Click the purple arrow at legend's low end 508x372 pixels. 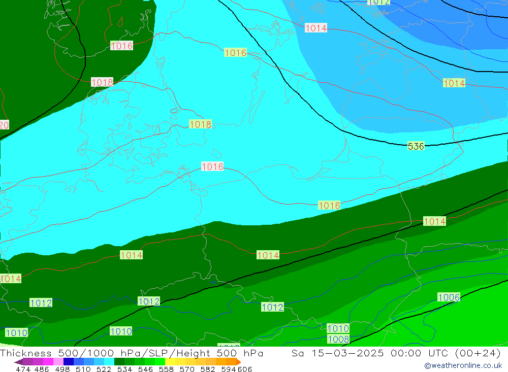point(18,362)
